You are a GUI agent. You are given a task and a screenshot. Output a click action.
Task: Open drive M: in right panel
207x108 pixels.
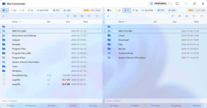point(135,10)
